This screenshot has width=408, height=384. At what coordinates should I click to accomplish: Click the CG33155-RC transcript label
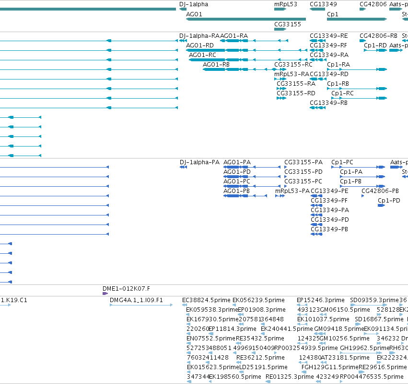[293, 65]
